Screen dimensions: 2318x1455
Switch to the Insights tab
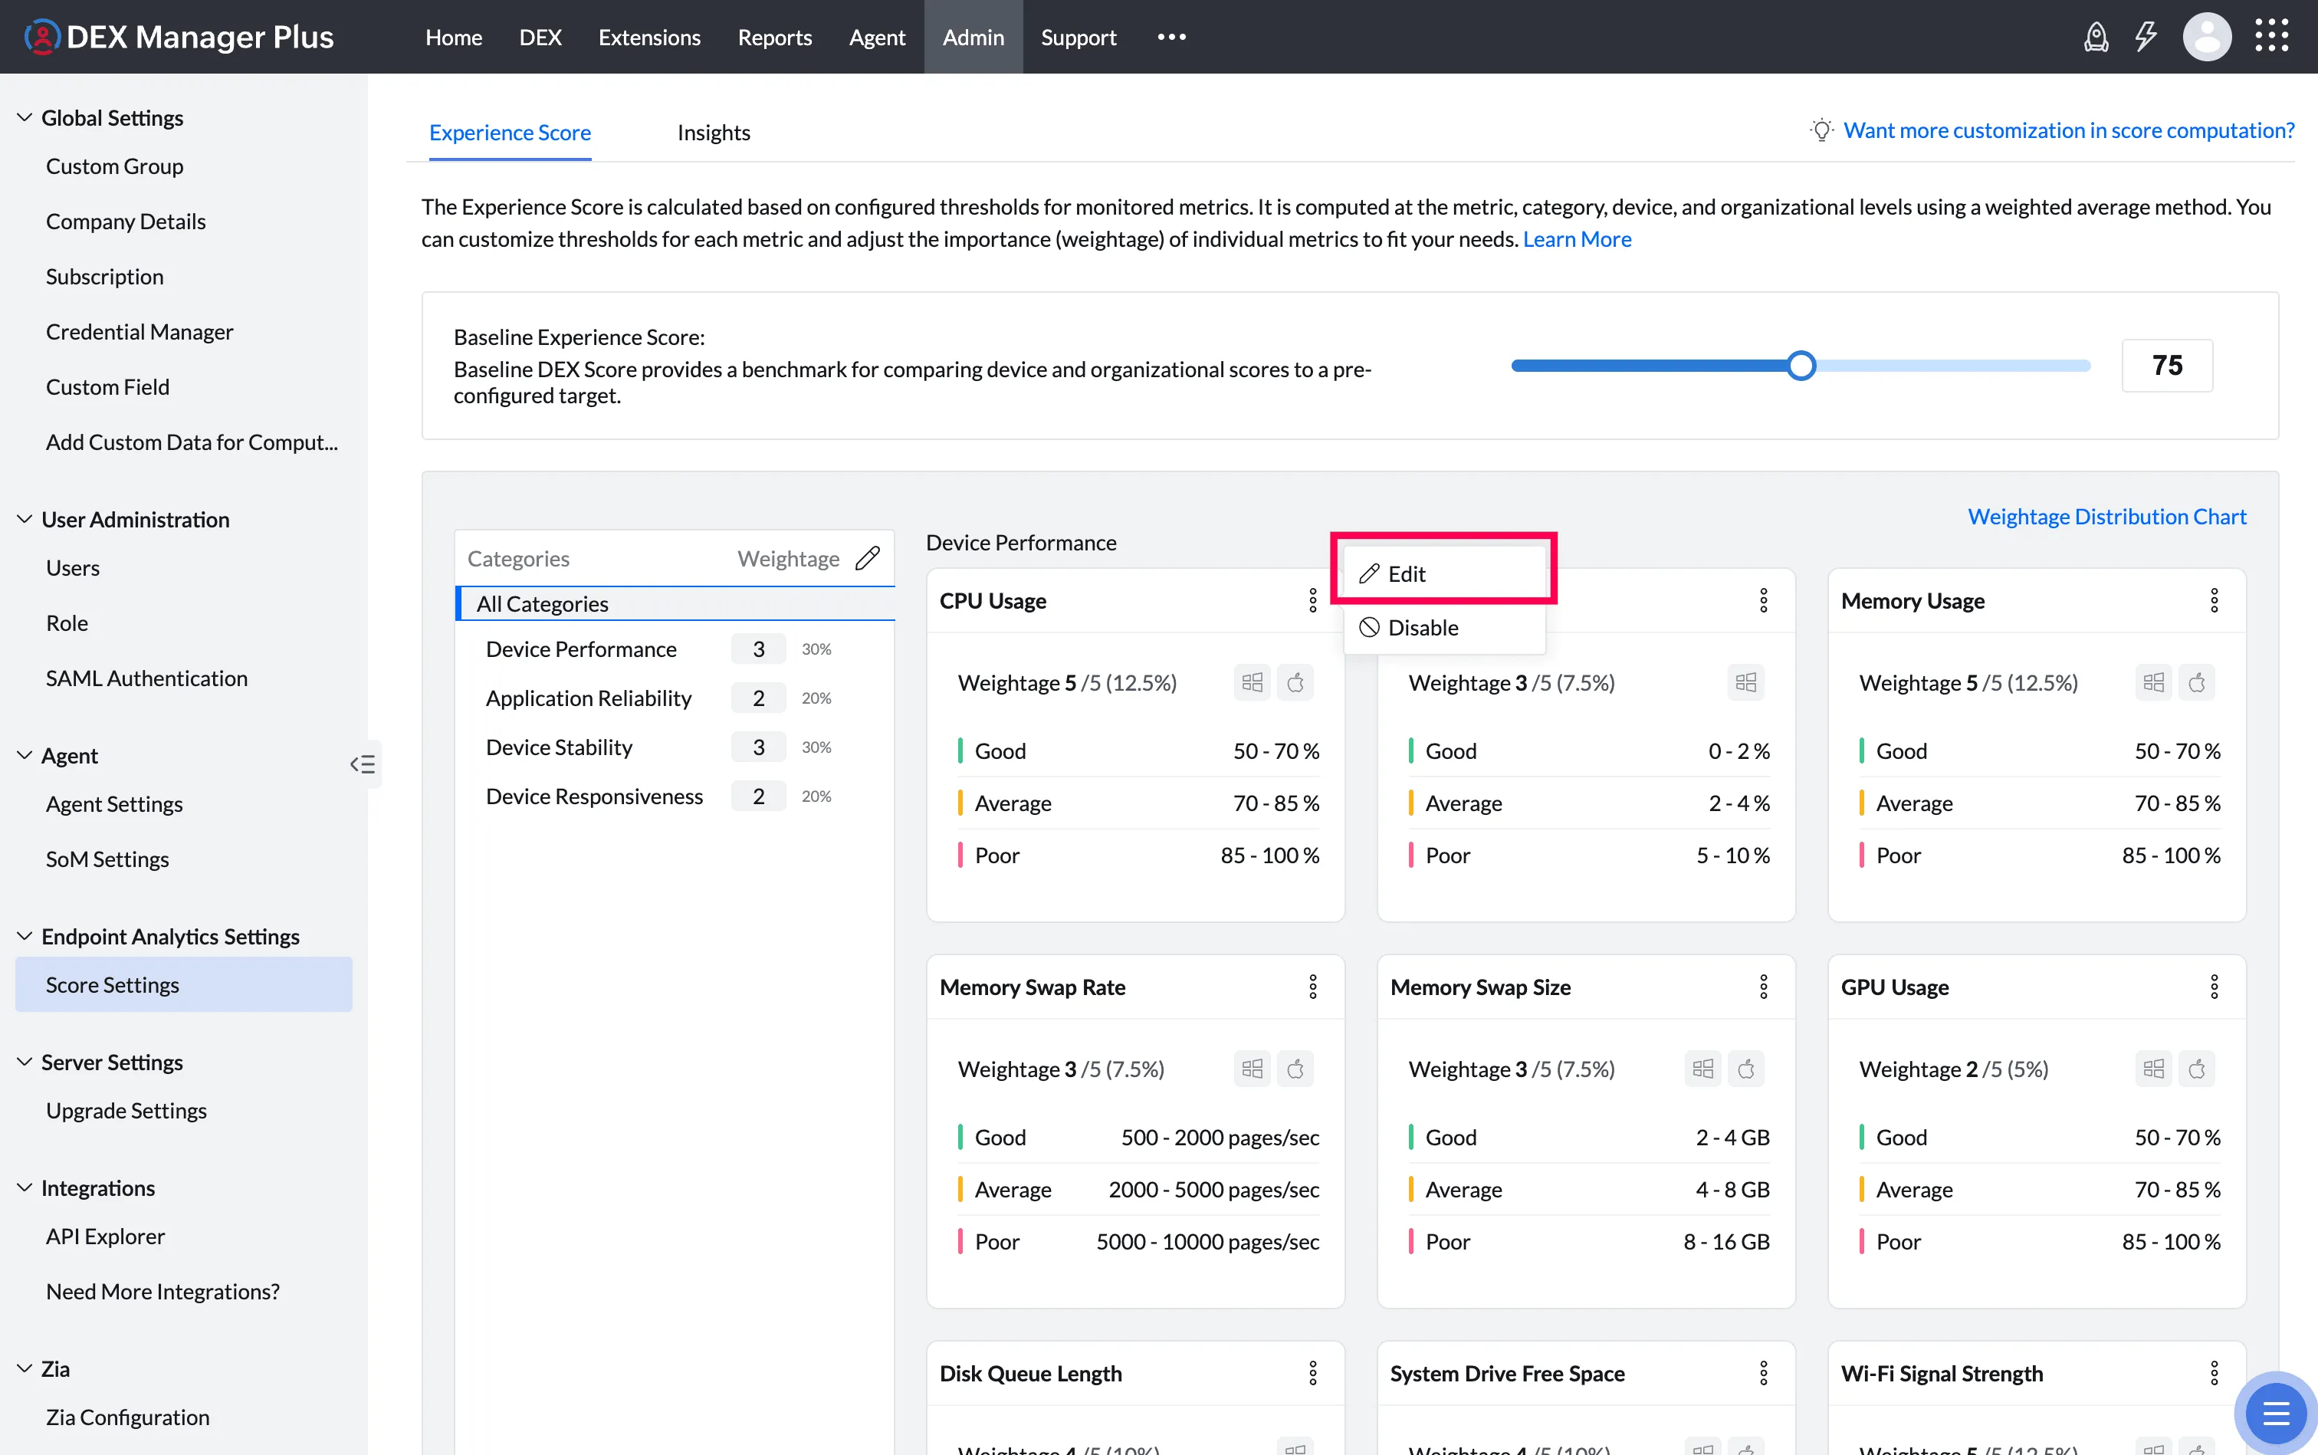(x=713, y=133)
